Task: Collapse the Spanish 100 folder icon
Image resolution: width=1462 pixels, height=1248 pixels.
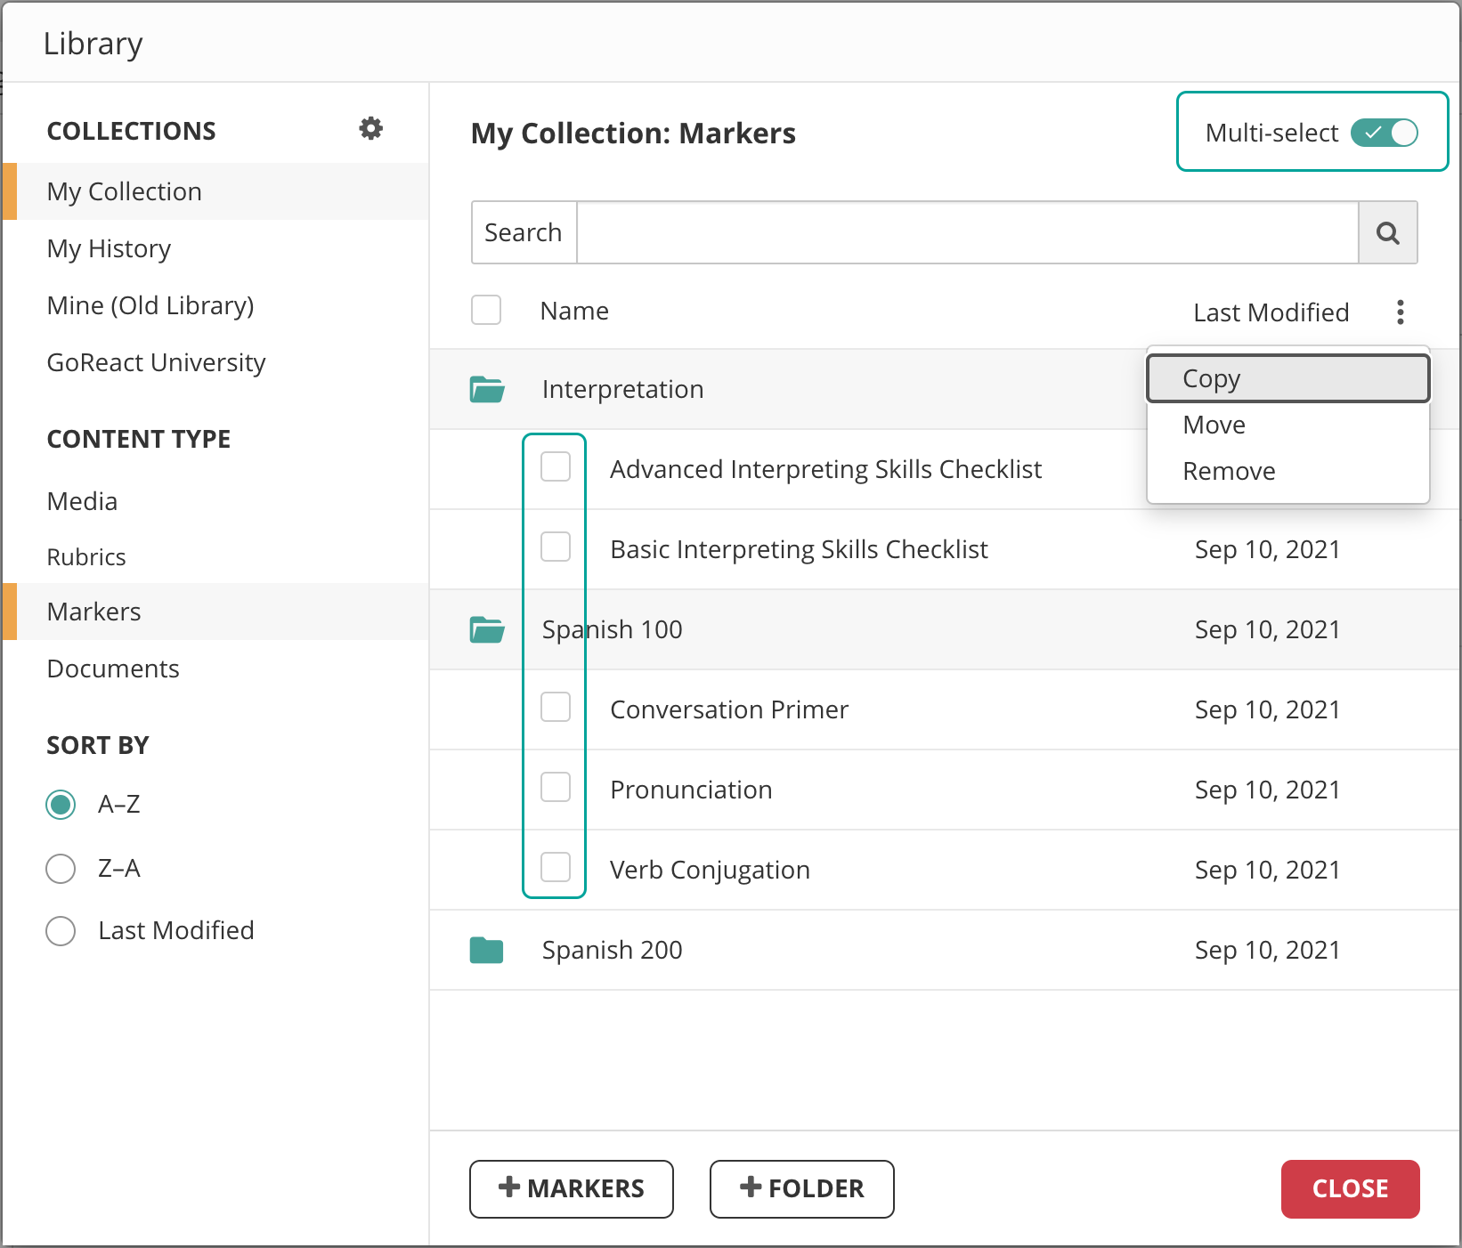Action: (487, 629)
